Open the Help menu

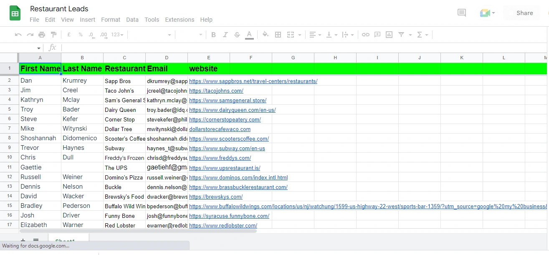click(206, 20)
